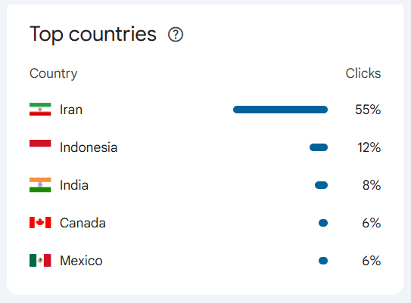
Task: Click the Iran clicks bar
Action: [x=280, y=110]
